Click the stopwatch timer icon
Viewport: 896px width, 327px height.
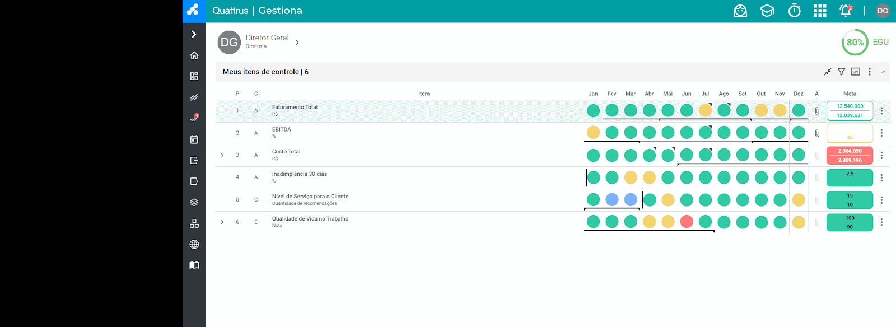(794, 11)
